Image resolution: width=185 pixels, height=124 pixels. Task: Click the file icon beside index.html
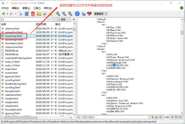(3, 69)
